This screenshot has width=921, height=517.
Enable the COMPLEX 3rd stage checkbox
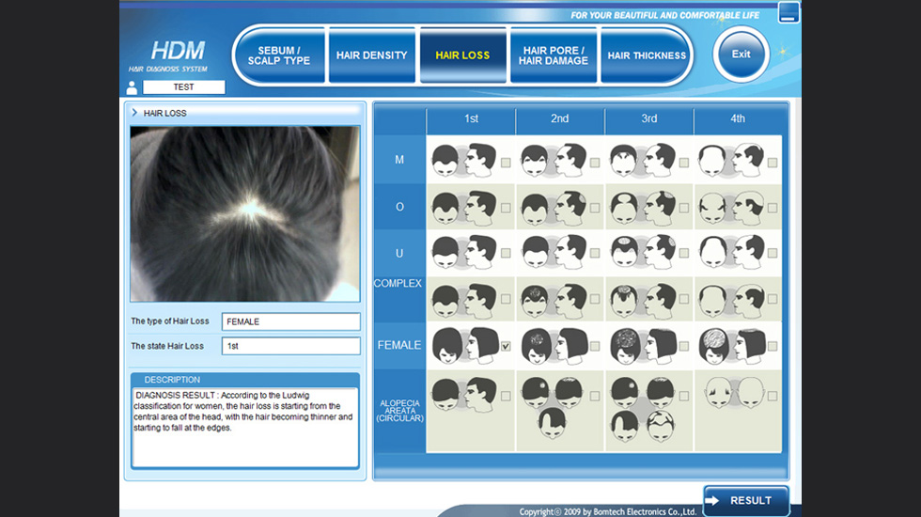tap(683, 300)
